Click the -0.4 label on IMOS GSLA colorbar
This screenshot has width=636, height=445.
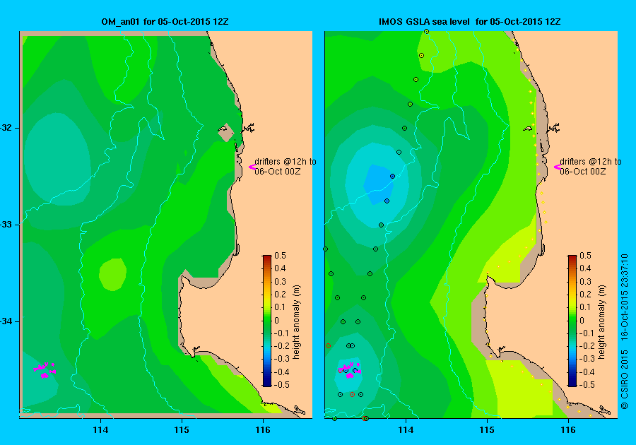tap(586, 372)
